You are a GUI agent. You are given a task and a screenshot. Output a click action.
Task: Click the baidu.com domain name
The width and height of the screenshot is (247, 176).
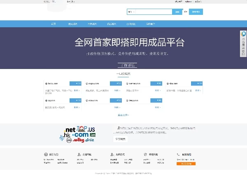[53, 83]
